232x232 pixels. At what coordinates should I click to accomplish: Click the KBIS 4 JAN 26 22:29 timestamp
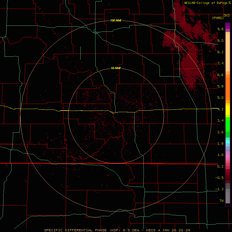coord(168,230)
